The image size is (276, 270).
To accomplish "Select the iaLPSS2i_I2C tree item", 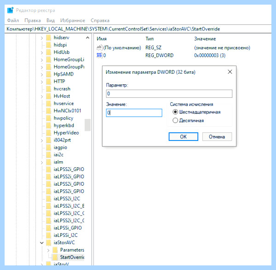I will click(67, 199).
